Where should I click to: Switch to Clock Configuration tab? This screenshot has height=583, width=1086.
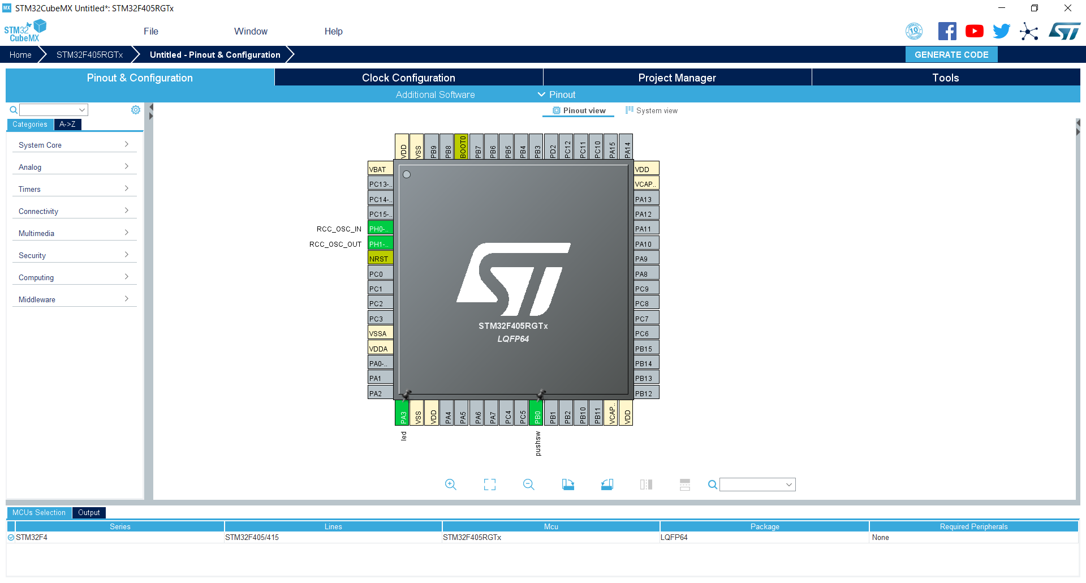(408, 78)
